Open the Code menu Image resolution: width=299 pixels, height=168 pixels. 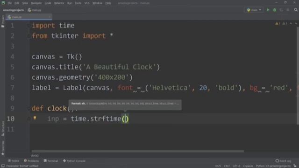click(x=48, y=3)
